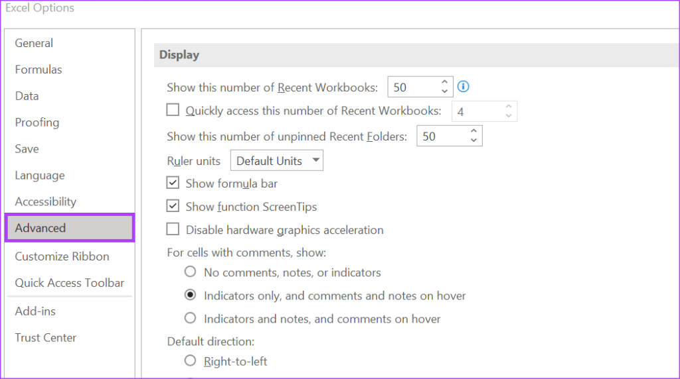Choose Indicators and notes, comments on hover
The width and height of the screenshot is (680, 379).
(x=190, y=318)
